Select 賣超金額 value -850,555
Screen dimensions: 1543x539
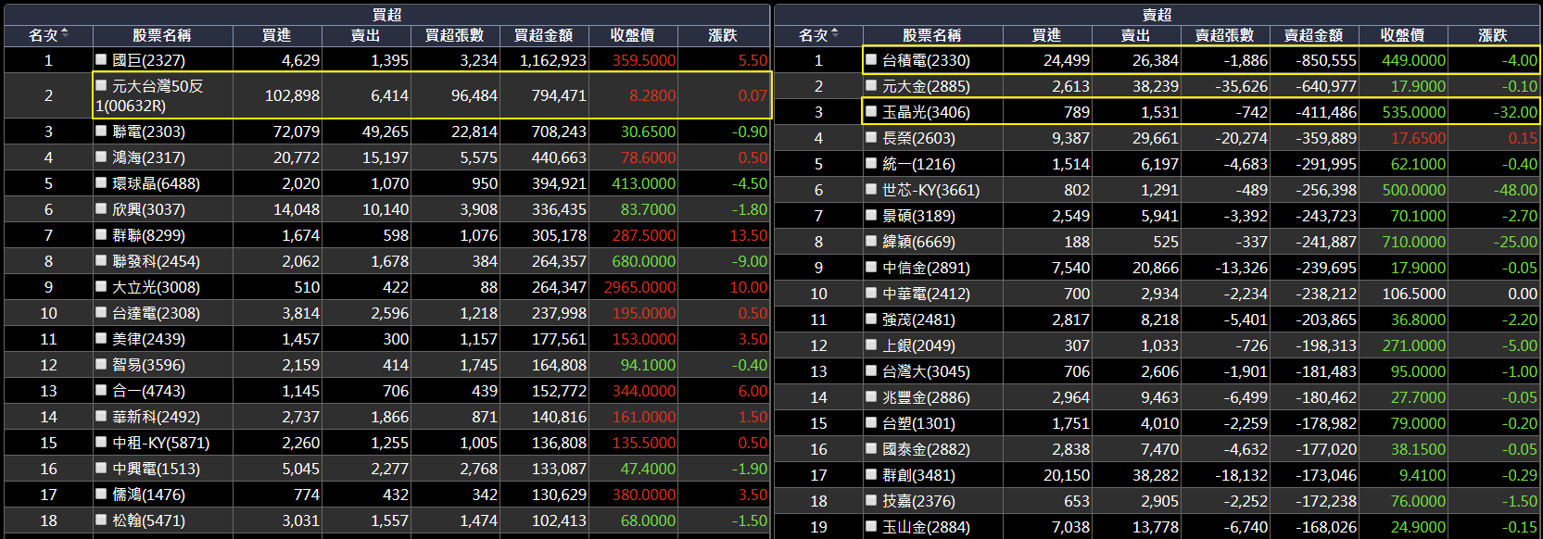(x=1326, y=60)
